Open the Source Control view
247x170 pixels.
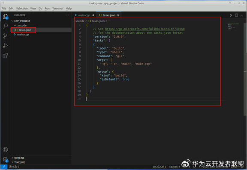point(5,36)
